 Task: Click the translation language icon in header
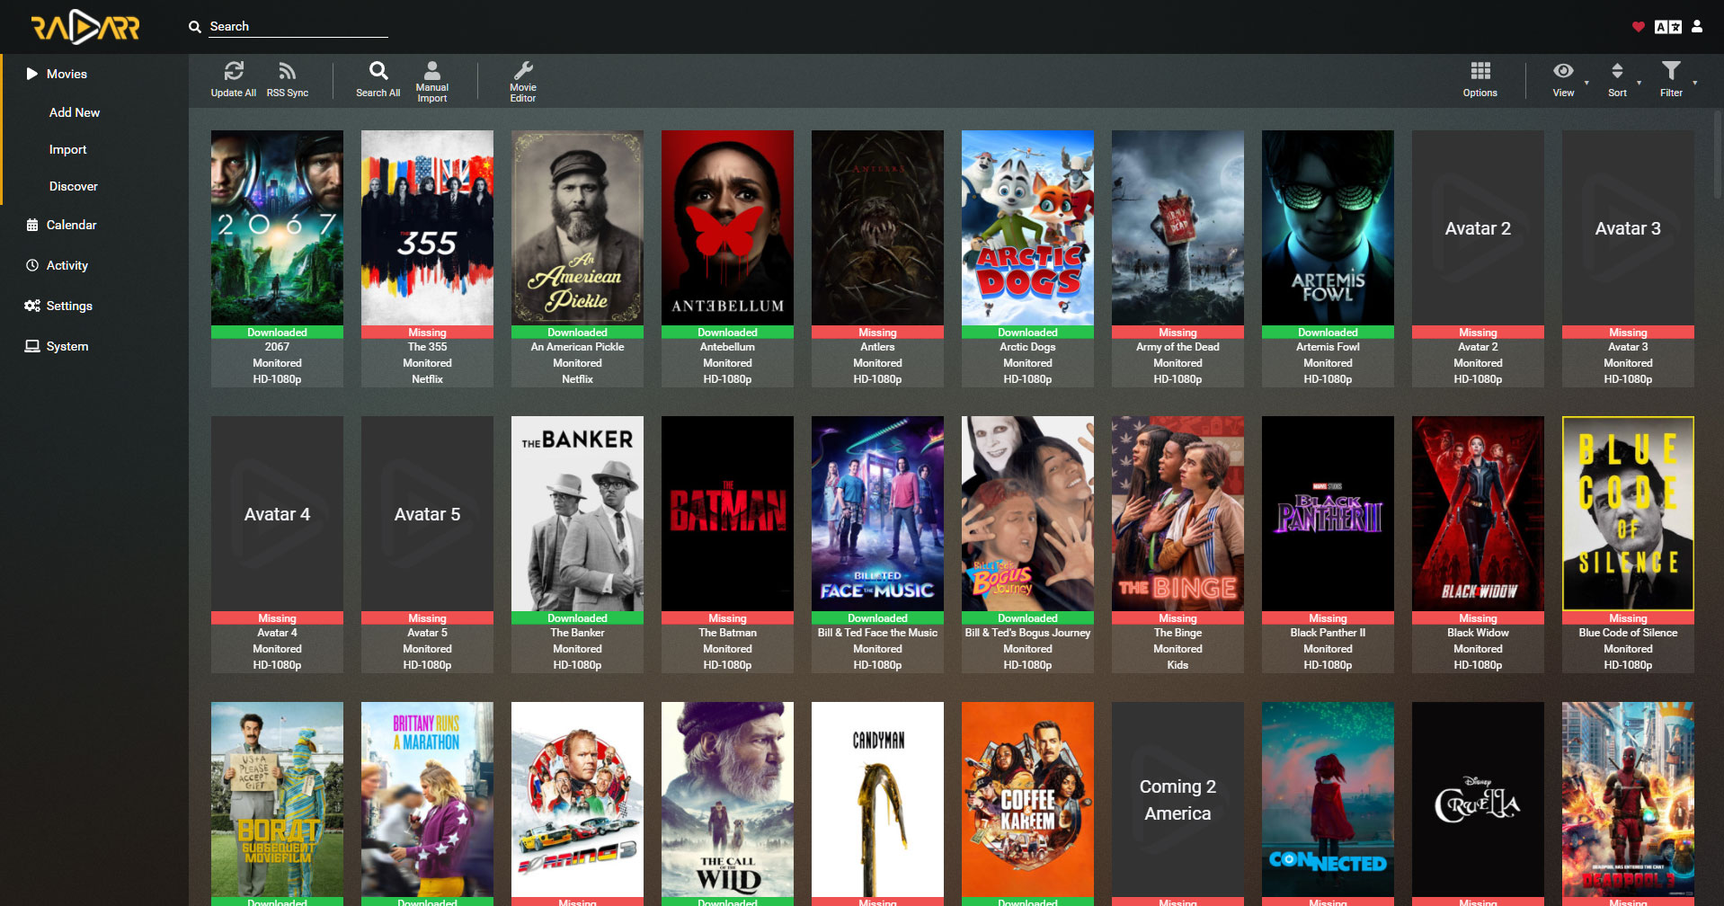click(x=1667, y=27)
